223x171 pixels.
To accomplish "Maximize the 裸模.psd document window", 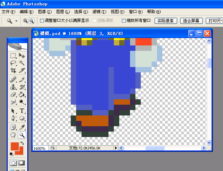I will [199, 34].
